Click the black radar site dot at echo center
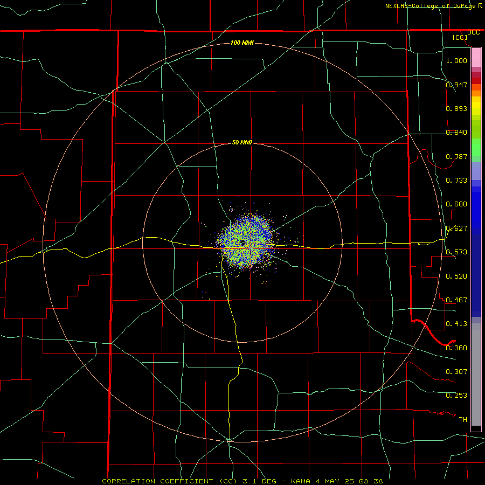 coord(243,242)
